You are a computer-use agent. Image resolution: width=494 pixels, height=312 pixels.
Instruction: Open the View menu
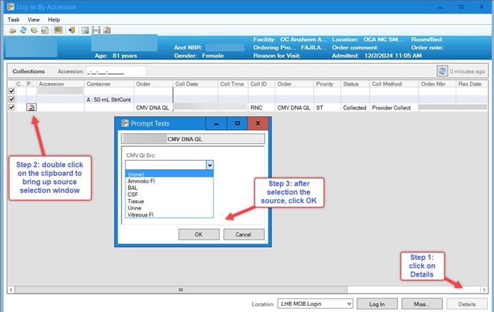pyautogui.click(x=34, y=20)
